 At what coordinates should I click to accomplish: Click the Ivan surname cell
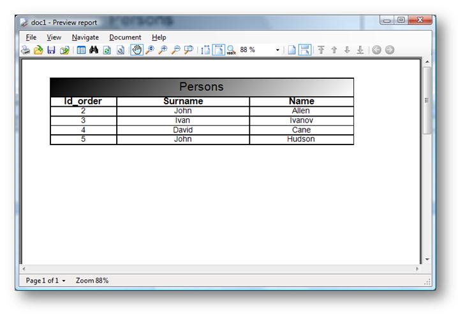click(182, 120)
